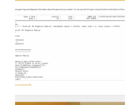The height and width of the screenshot is (105, 140).
Task: Click the log line containing 'particleeffects'
Action: [x=28, y=67]
